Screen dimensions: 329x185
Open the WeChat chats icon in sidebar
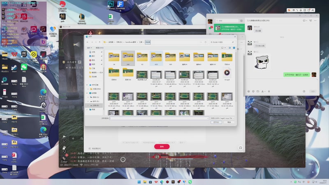click(210, 28)
